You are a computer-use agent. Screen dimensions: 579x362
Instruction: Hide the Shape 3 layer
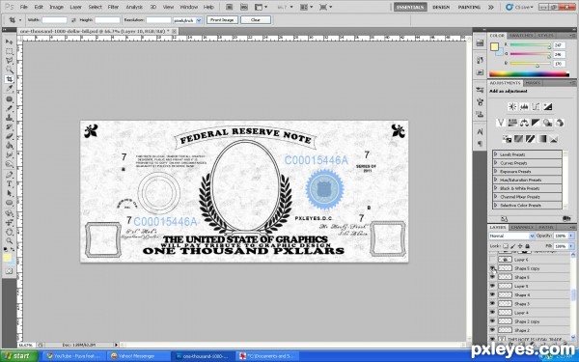click(492, 304)
